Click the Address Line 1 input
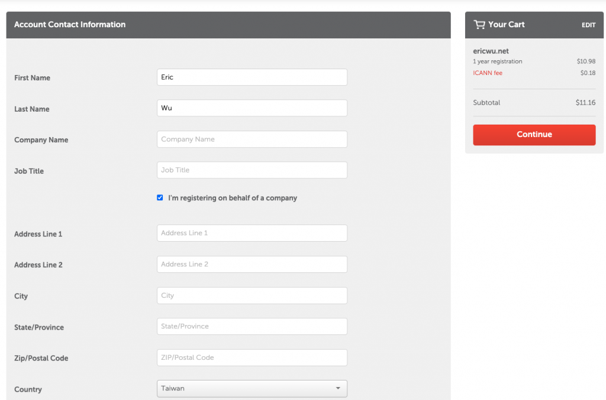The width and height of the screenshot is (606, 400). [x=252, y=233]
